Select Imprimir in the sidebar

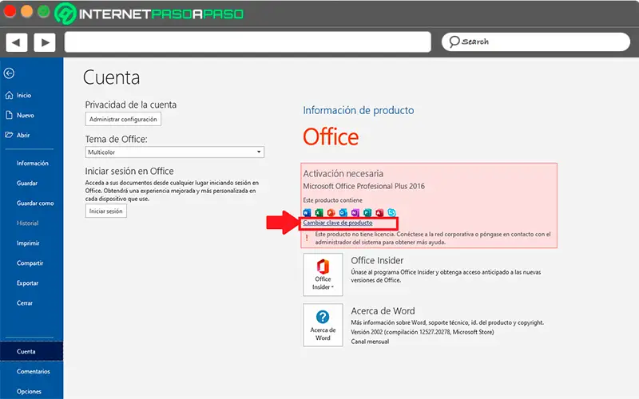pos(28,243)
